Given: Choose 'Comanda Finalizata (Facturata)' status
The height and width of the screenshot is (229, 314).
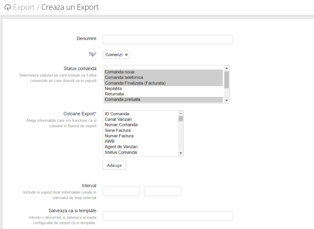Looking at the screenshot, I should [x=135, y=83].
